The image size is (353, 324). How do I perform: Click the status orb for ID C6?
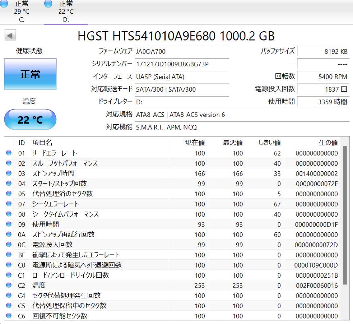(9, 316)
